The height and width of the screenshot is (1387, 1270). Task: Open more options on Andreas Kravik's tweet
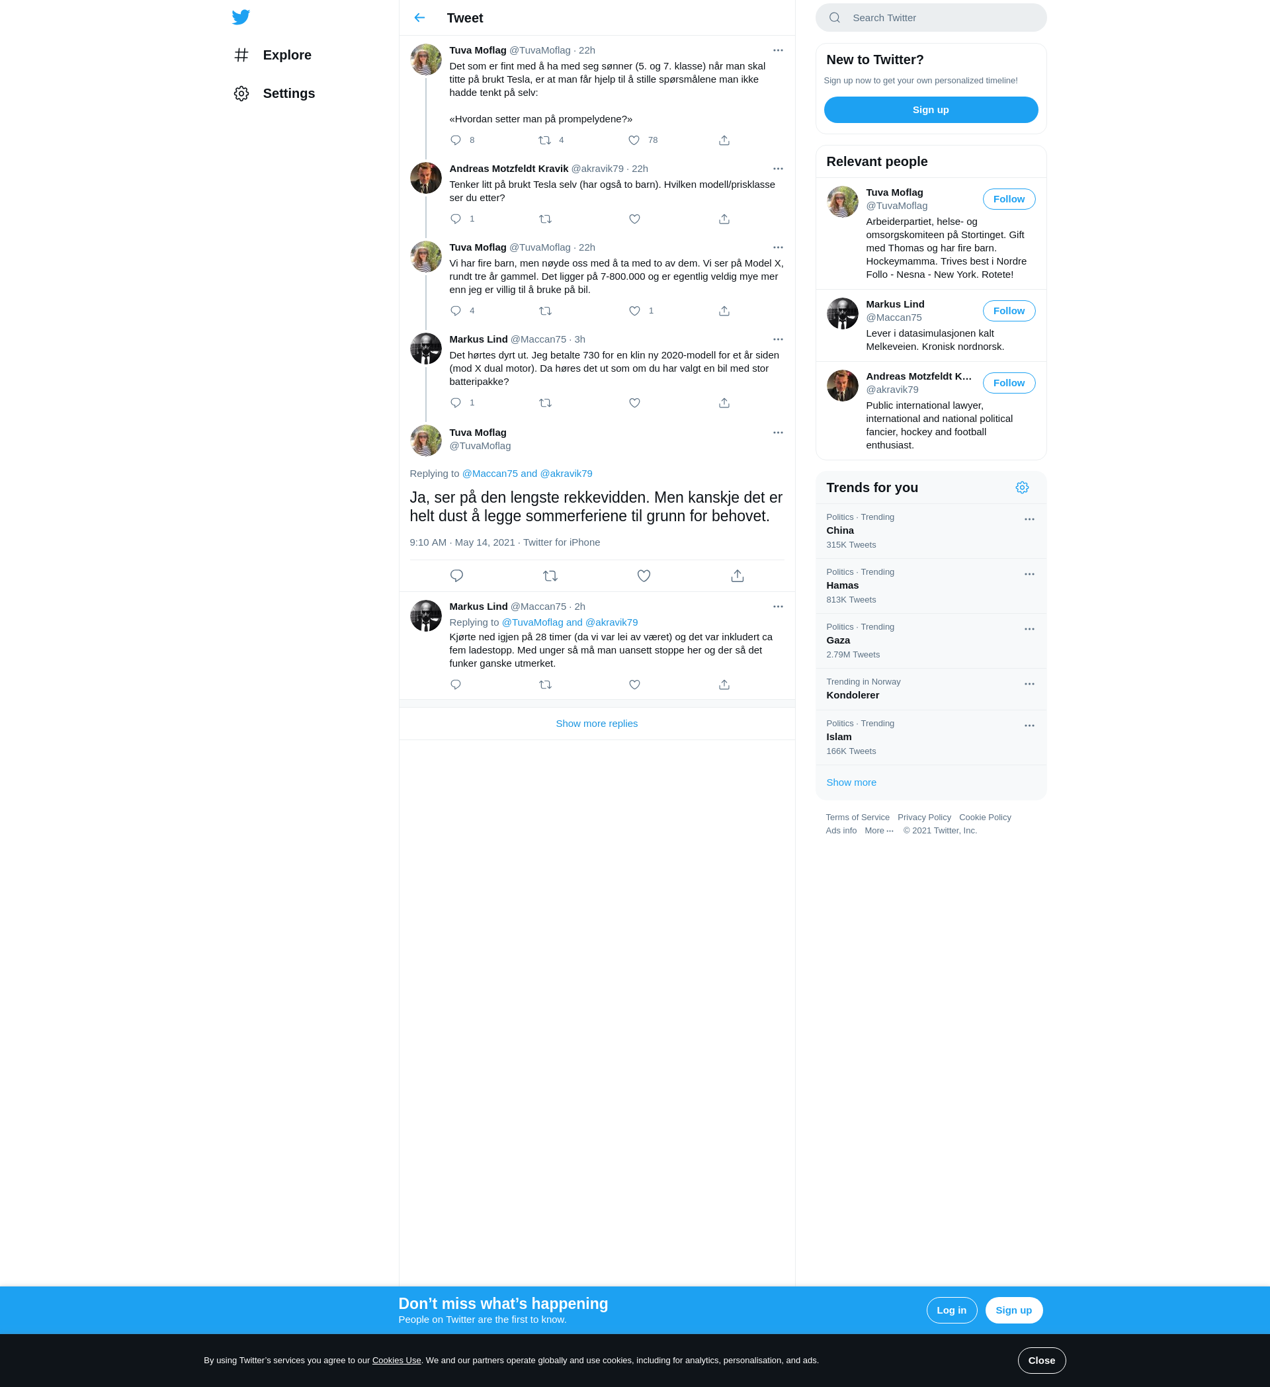777,169
